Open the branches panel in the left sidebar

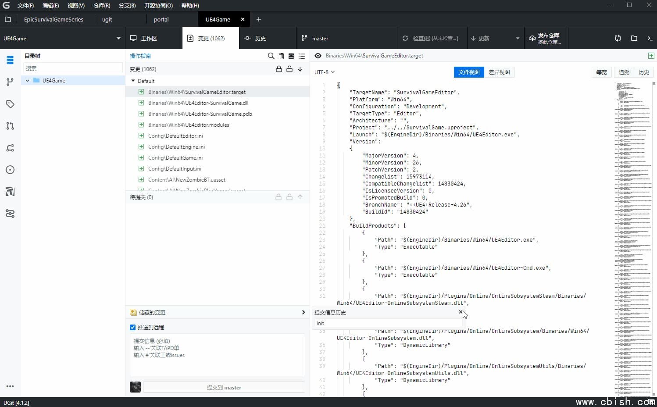point(10,82)
